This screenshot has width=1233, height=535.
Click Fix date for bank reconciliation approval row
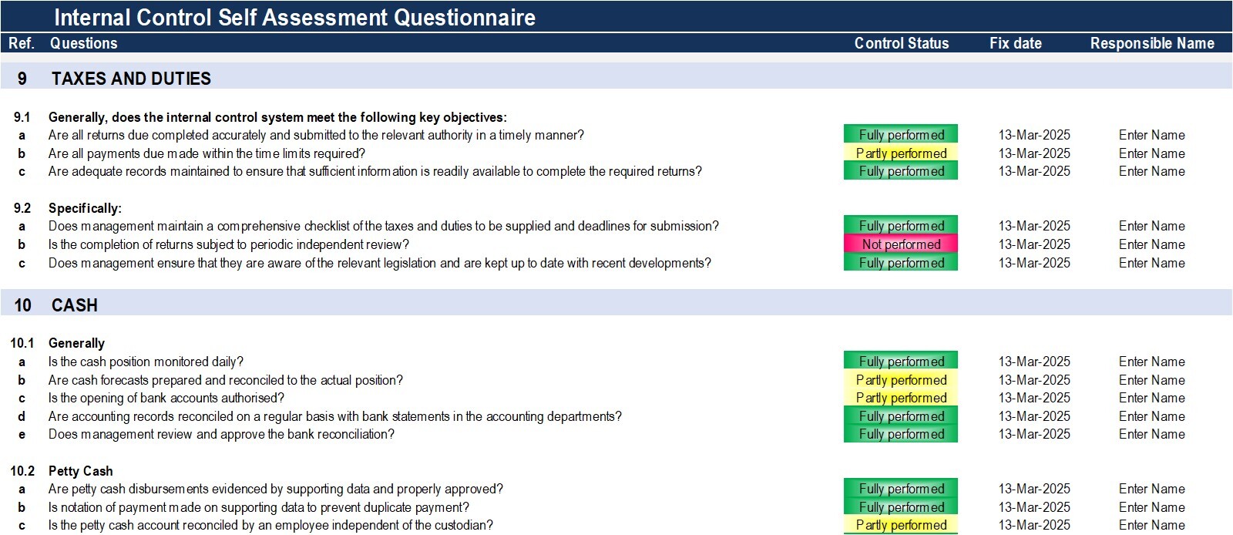coord(1034,434)
